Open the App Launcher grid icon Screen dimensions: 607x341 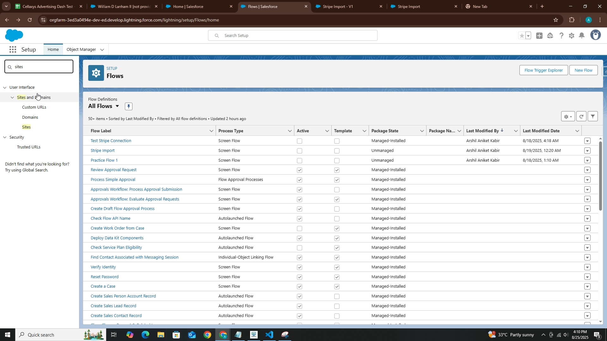13,50
